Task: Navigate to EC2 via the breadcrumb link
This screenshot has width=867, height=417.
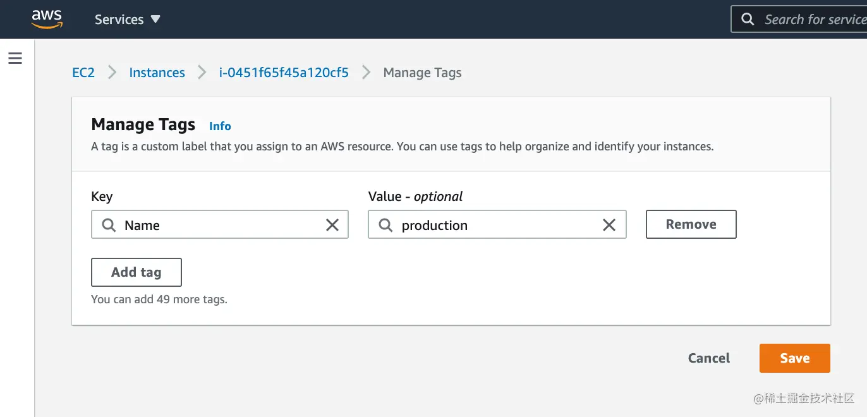Action: tap(83, 72)
